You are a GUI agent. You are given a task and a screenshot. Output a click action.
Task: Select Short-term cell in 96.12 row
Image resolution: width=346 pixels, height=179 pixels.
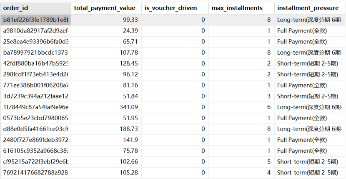pos(310,74)
